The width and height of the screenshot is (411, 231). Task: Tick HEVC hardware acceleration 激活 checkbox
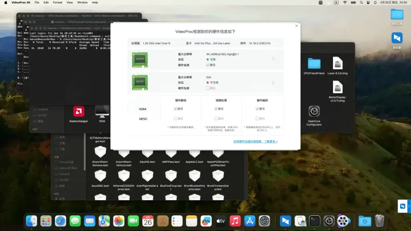click(208, 88)
